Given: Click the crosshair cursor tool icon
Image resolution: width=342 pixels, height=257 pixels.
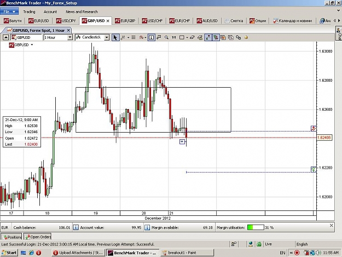Looking at the screenshot, I should (123, 38).
